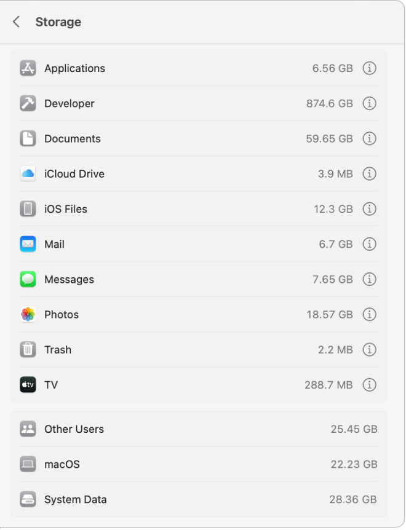The height and width of the screenshot is (530, 406).
Task: Click the Photos pinwheel icon
Action: tap(27, 314)
